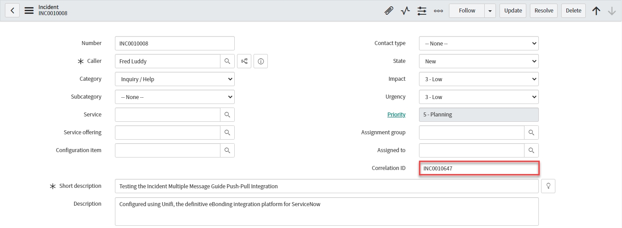622x228 pixels.
Task: Go to previous record up arrow
Action: [596, 11]
